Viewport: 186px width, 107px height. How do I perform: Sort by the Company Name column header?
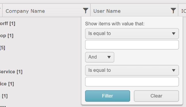click(x=25, y=11)
